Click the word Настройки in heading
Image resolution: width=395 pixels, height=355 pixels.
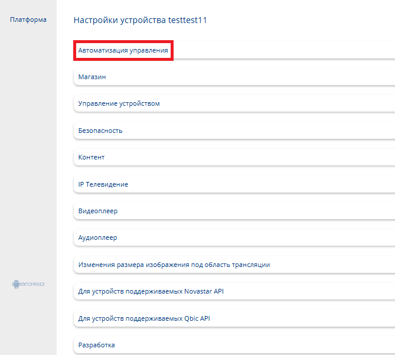(x=93, y=20)
